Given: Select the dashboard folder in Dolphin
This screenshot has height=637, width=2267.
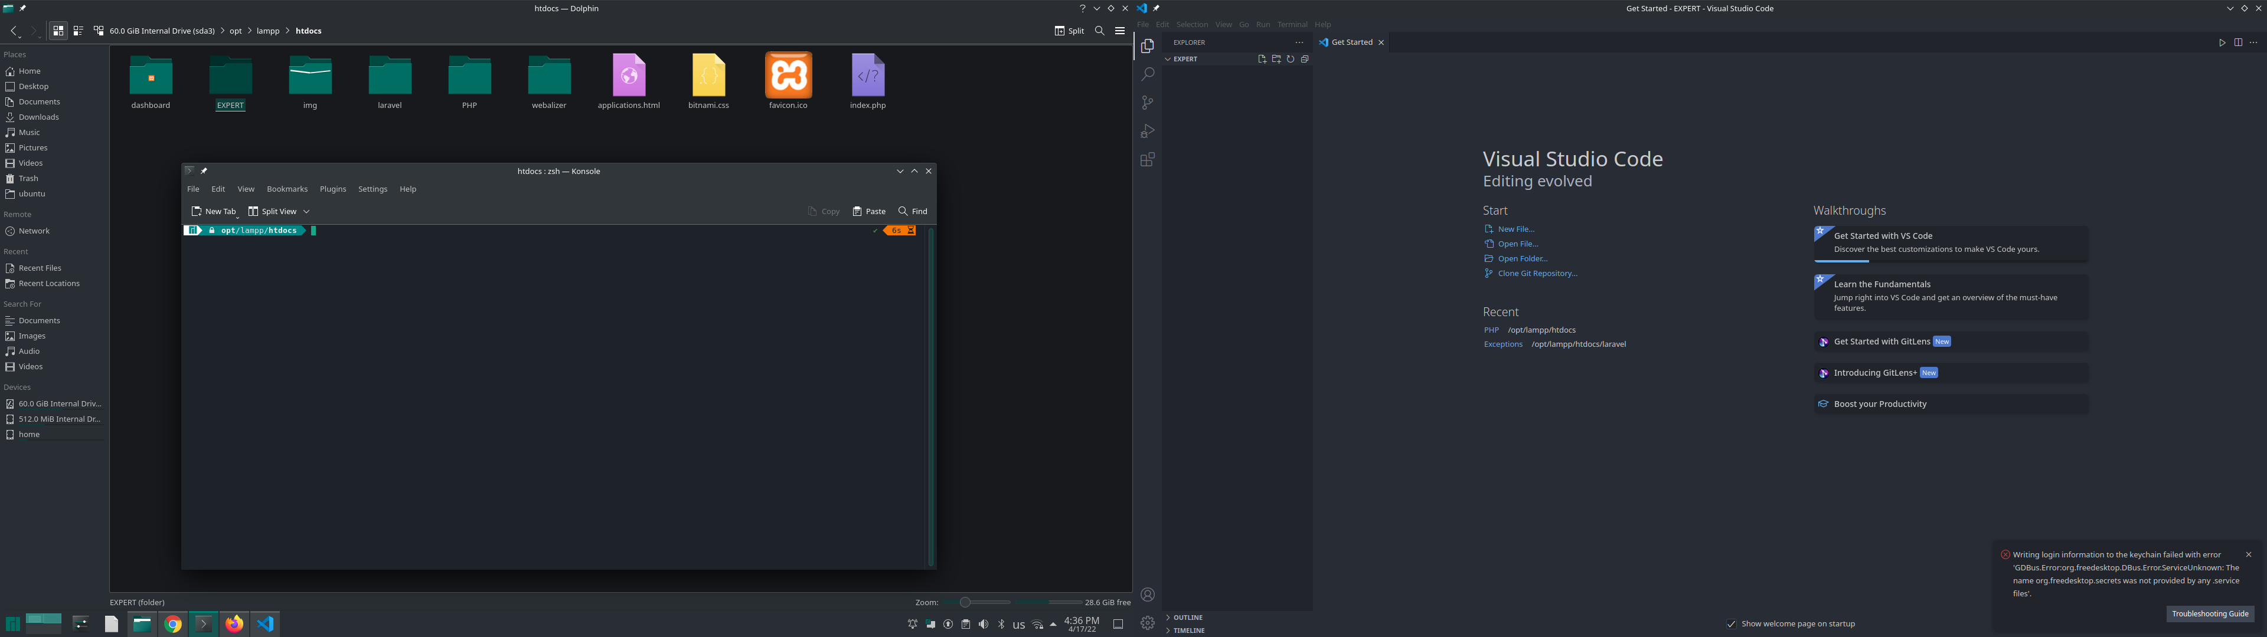Looking at the screenshot, I should coord(151,84).
